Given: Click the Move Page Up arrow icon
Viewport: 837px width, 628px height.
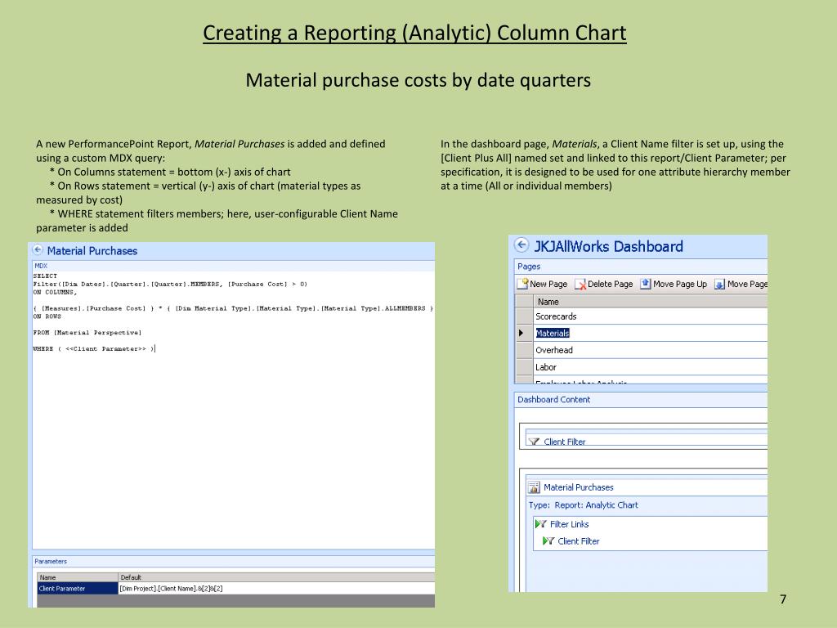Looking at the screenshot, I should click(646, 284).
